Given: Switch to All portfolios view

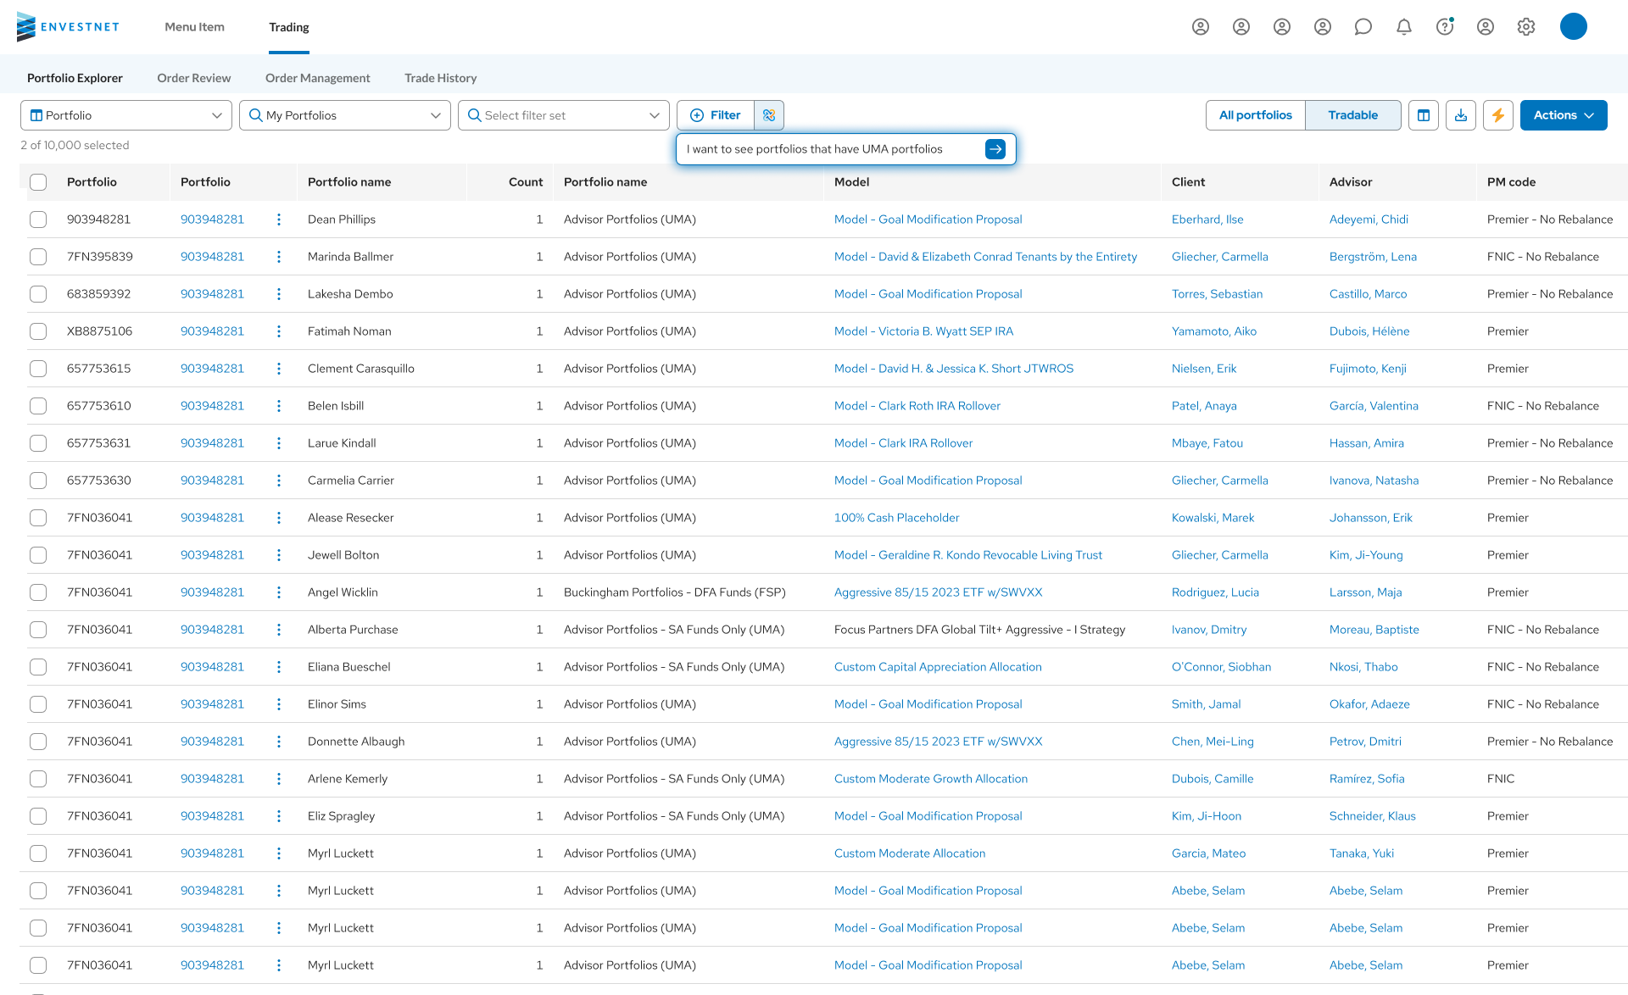Looking at the screenshot, I should pyautogui.click(x=1256, y=115).
